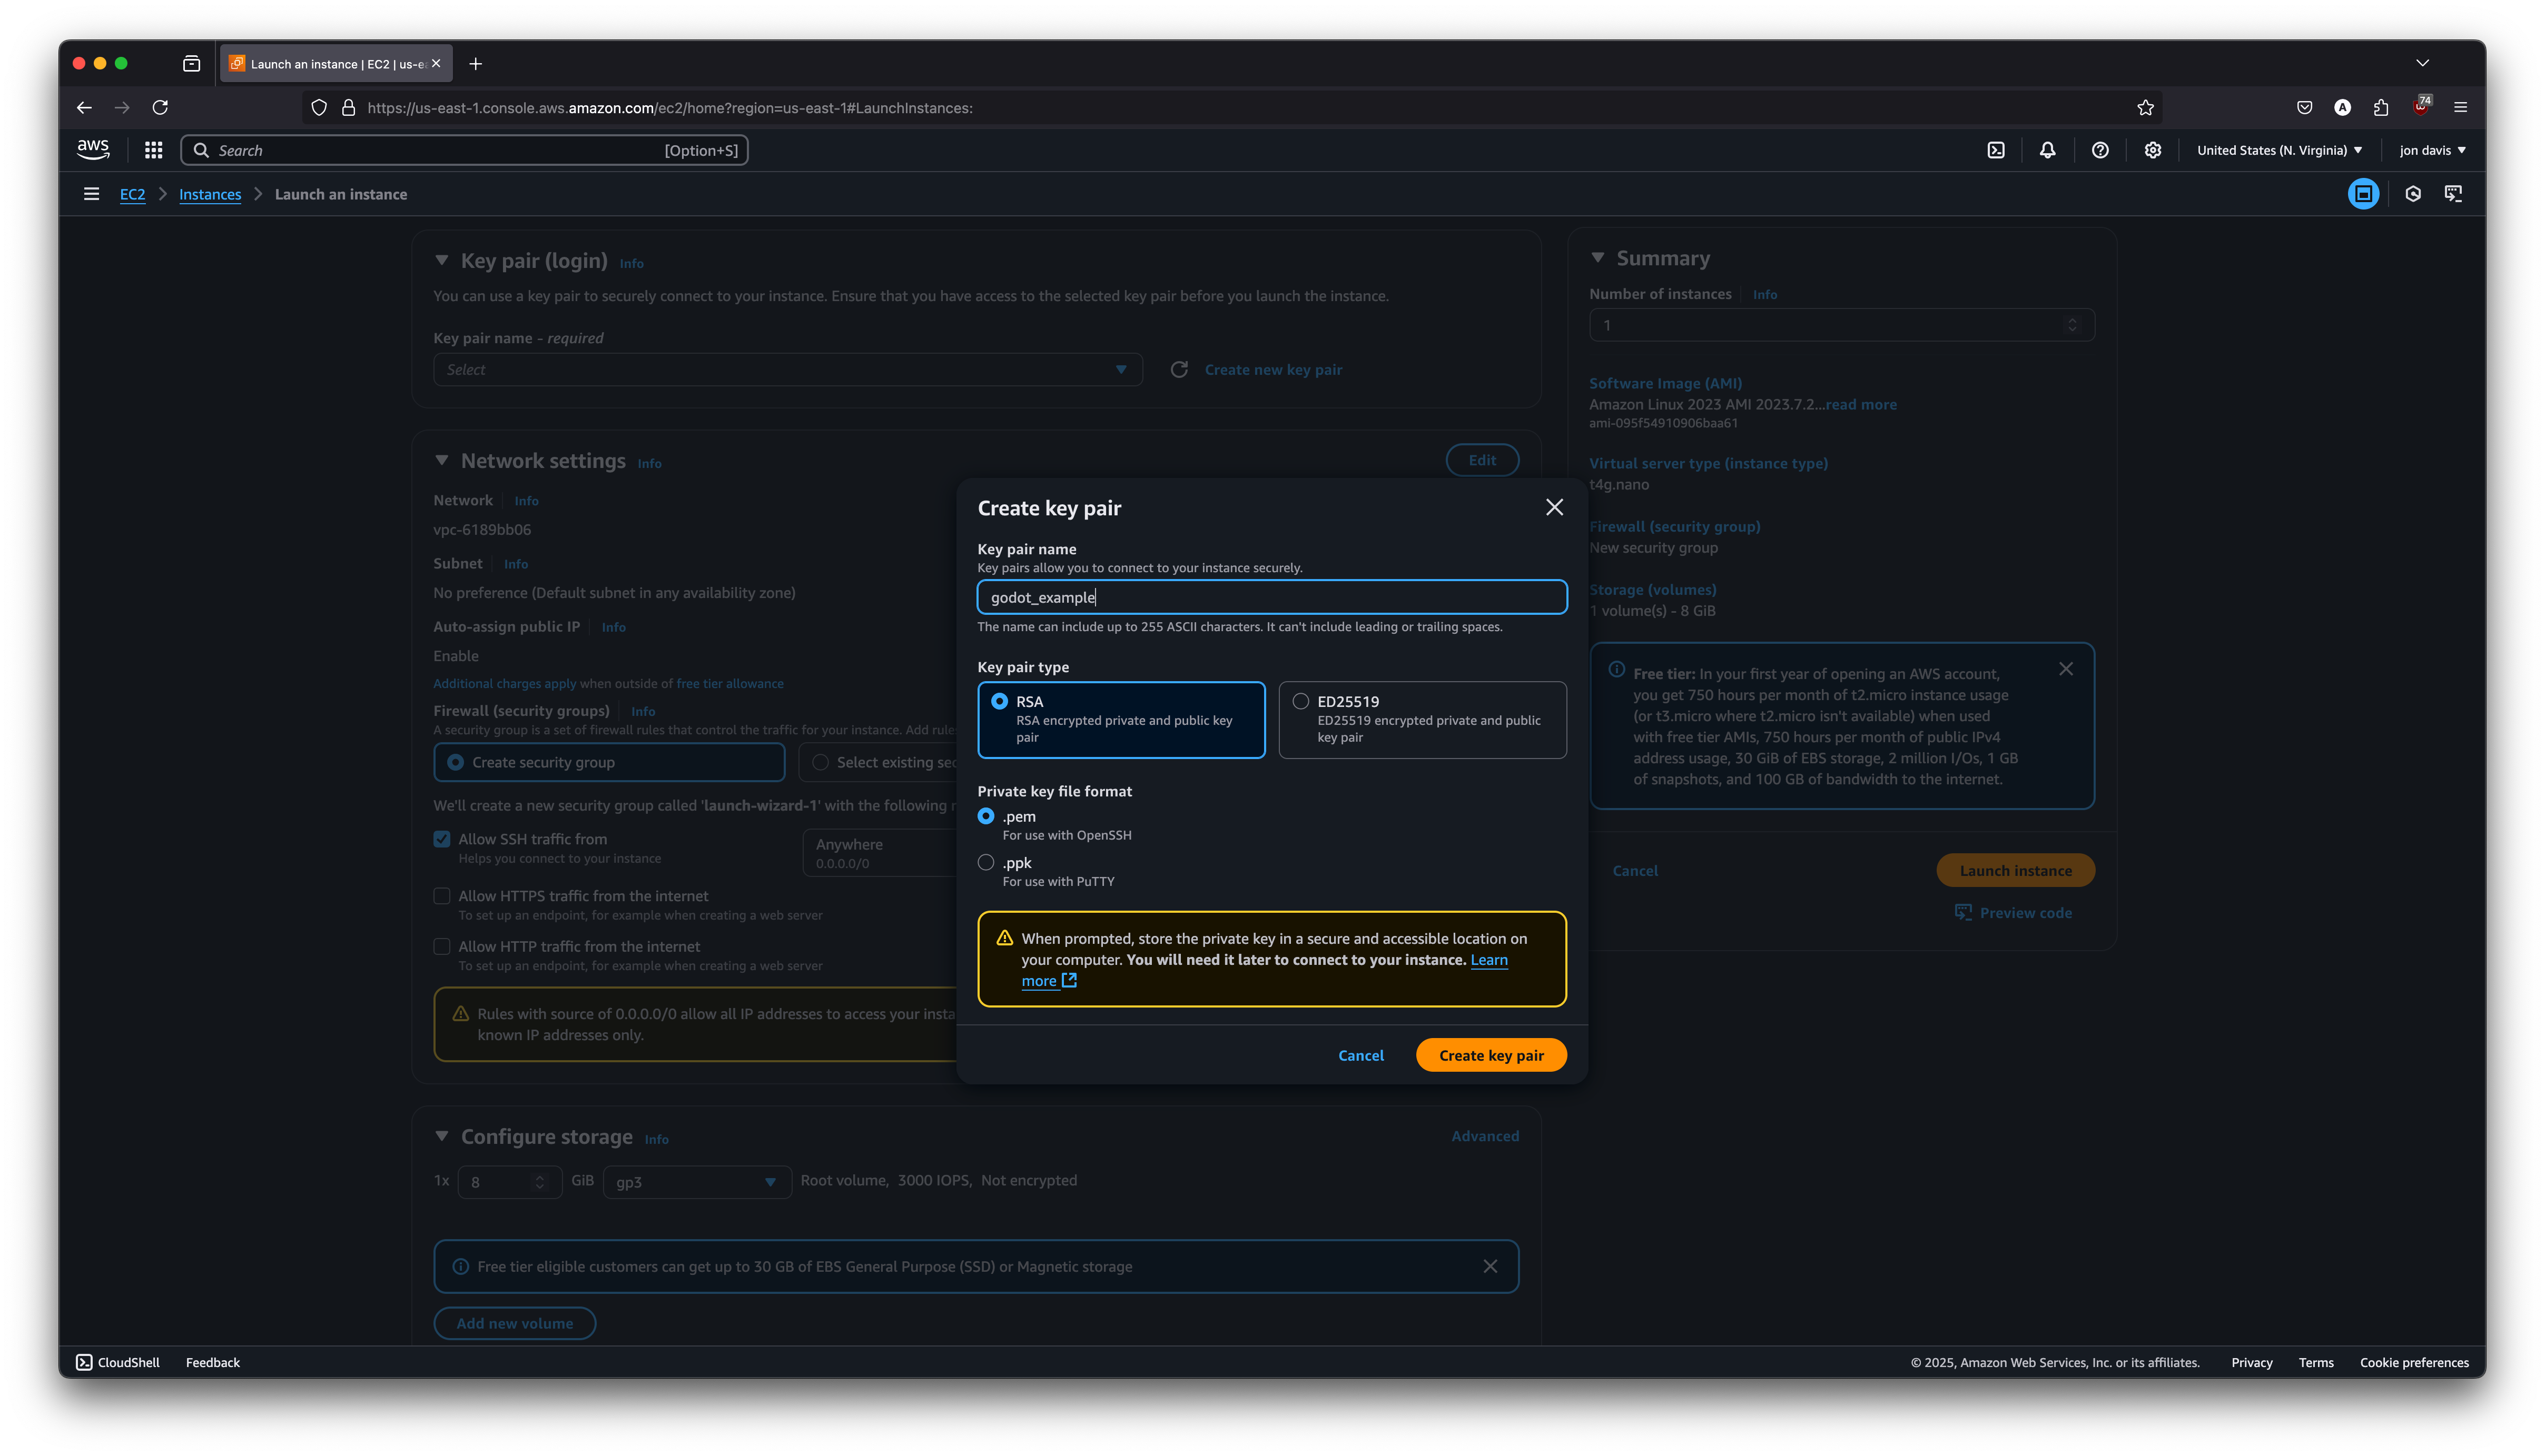This screenshot has height=1456, width=2545.
Task: Click the AWS search box
Action: point(464,150)
